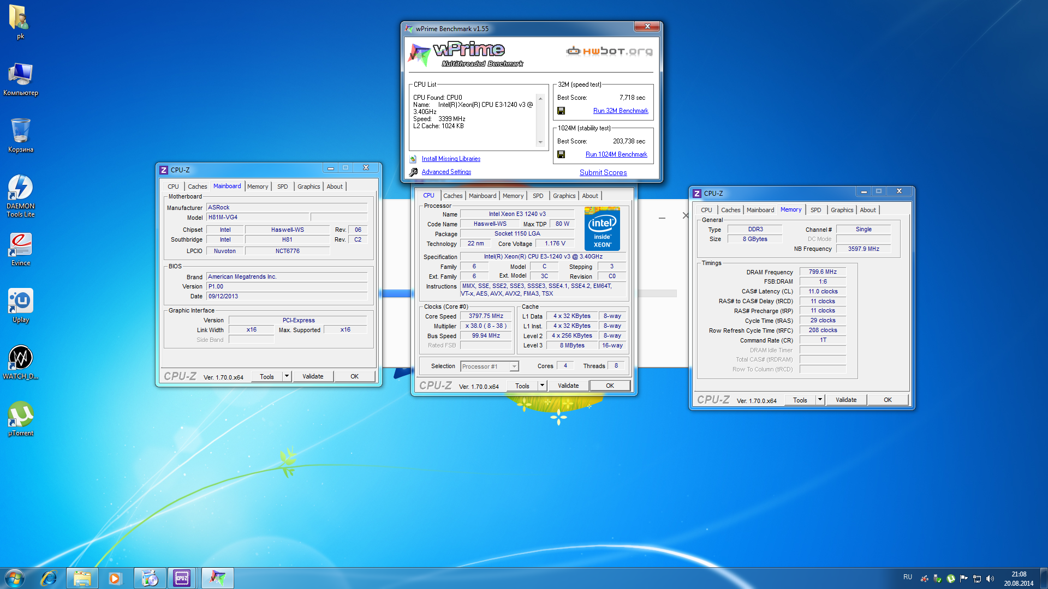Image resolution: width=1048 pixels, height=589 pixels.
Task: Switch to Mainboard tab in Memory CPU-Z window
Action: point(760,210)
